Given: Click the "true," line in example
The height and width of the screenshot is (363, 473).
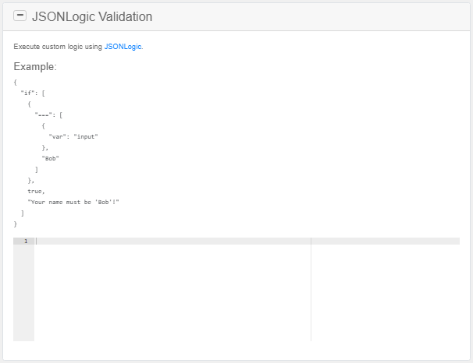Looking at the screenshot, I should coord(36,191).
